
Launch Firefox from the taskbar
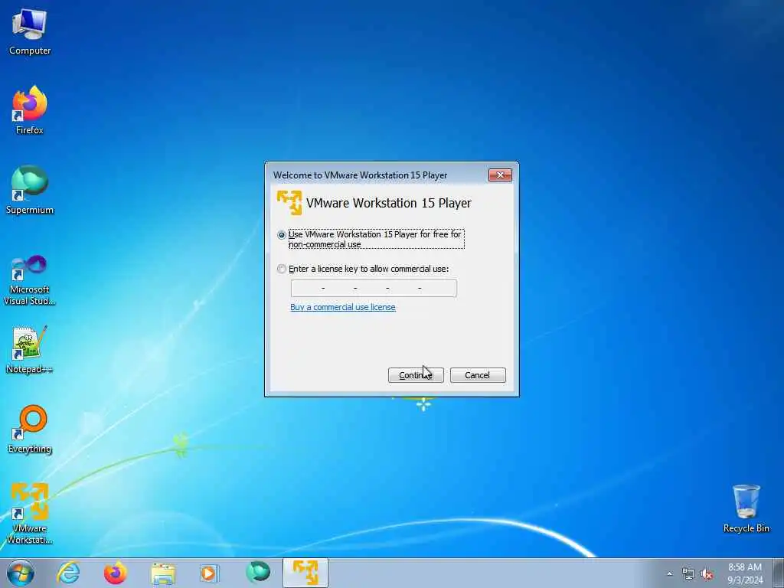pyautogui.click(x=115, y=573)
